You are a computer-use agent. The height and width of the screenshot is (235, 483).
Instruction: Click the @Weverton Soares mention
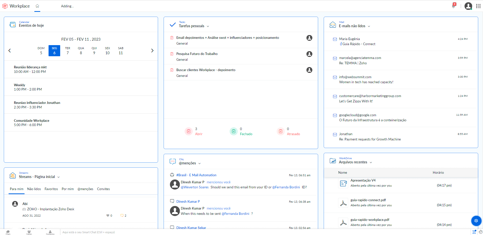pyautogui.click(x=195, y=187)
